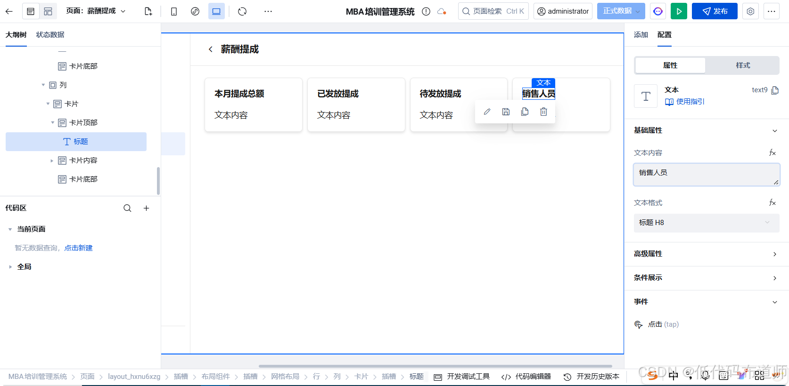The height and width of the screenshot is (386, 789).
Task: Select the 属性 segment tab
Action: point(670,65)
